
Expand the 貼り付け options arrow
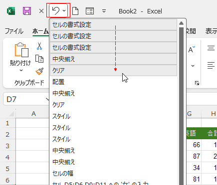tap(21, 70)
